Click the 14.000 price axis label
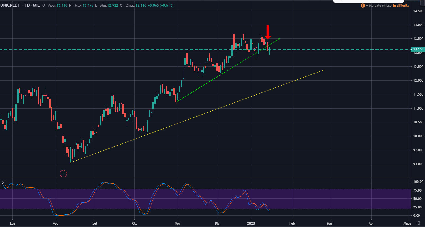 pos(418,25)
